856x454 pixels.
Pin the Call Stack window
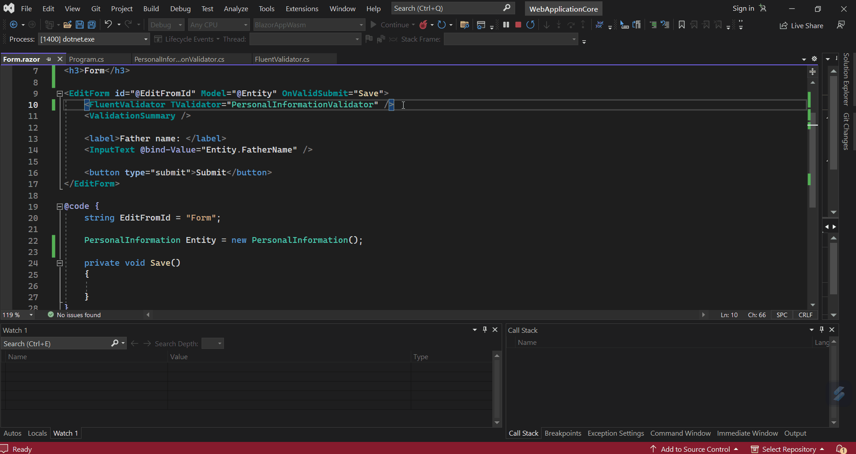tap(821, 330)
